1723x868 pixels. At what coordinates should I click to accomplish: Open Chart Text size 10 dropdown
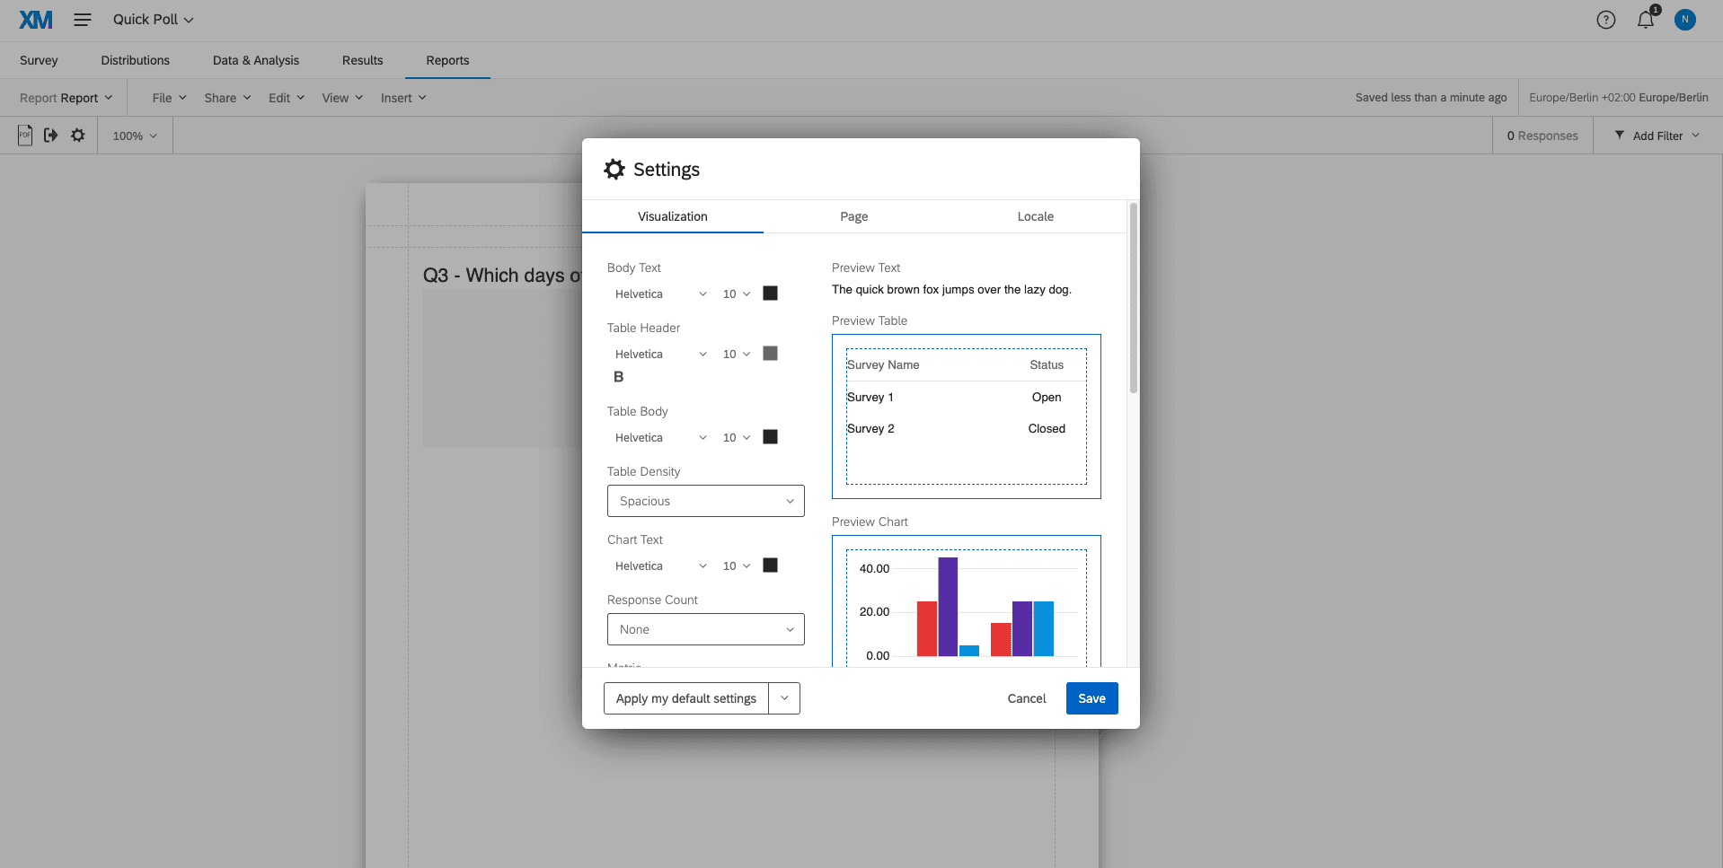coord(737,566)
